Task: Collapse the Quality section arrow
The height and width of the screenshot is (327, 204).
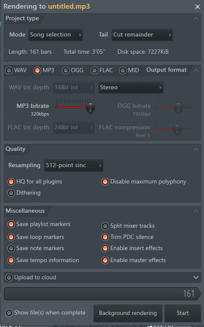Action: point(196,149)
